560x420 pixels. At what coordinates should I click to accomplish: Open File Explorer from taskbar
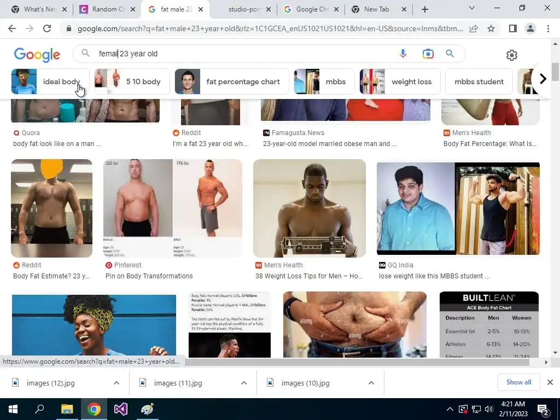tap(67, 409)
